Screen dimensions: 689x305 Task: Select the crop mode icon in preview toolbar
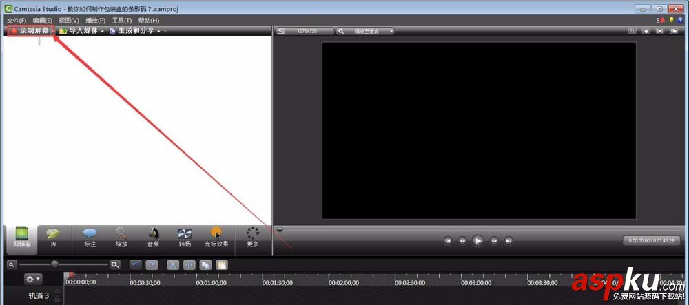632,31
